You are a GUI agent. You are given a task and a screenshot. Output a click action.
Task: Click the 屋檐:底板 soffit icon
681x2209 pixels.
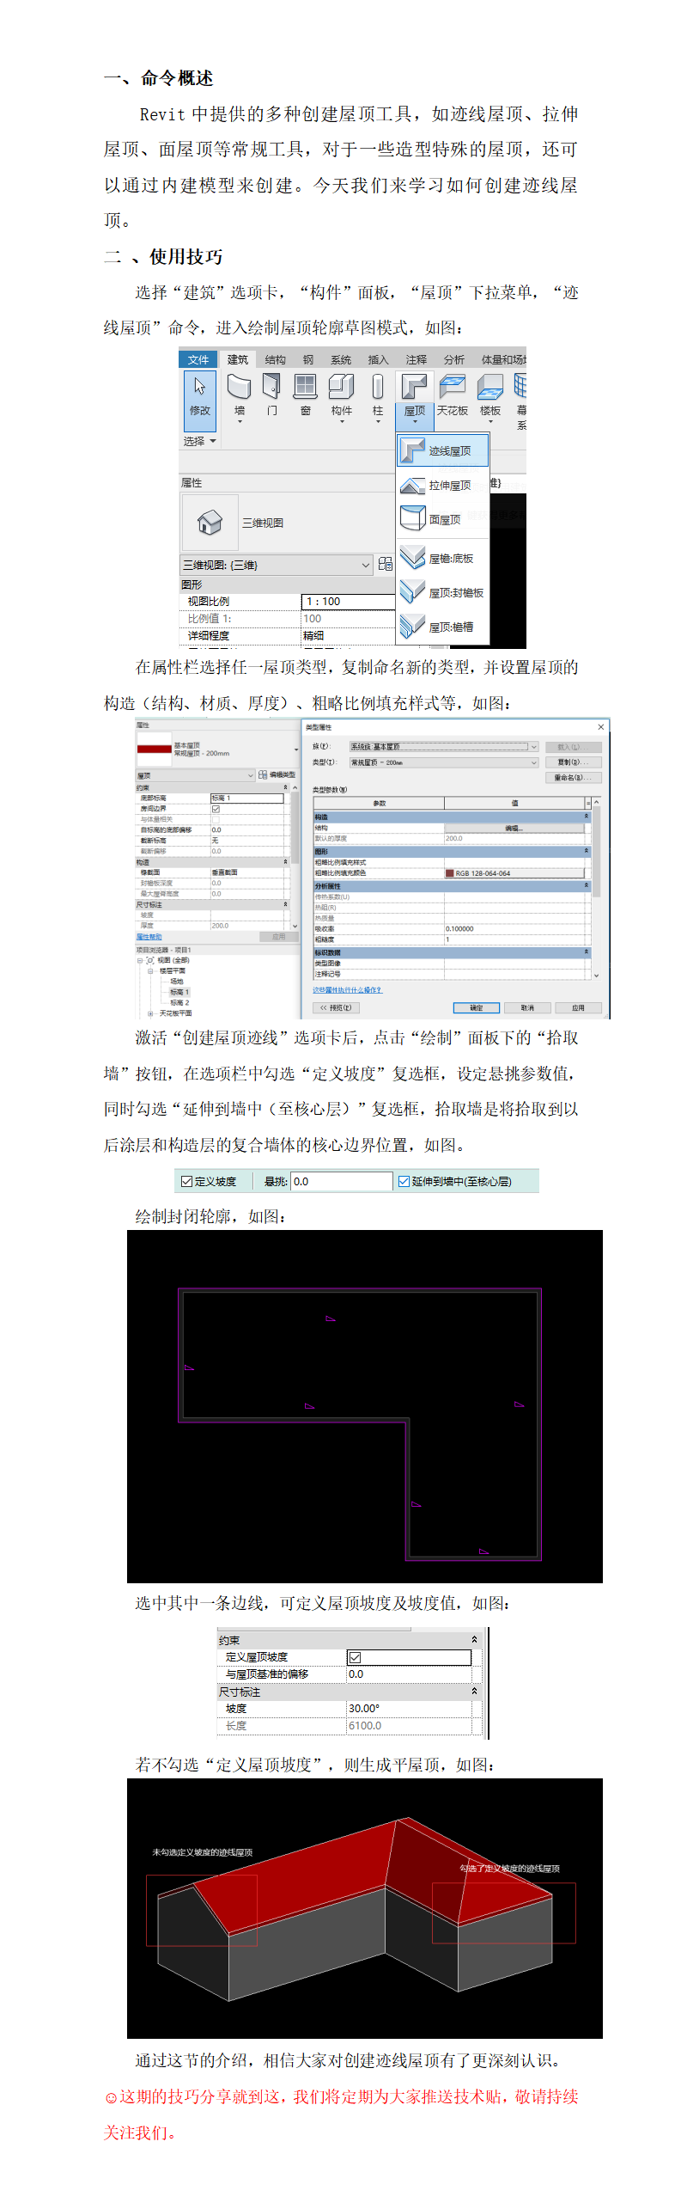pos(413,558)
